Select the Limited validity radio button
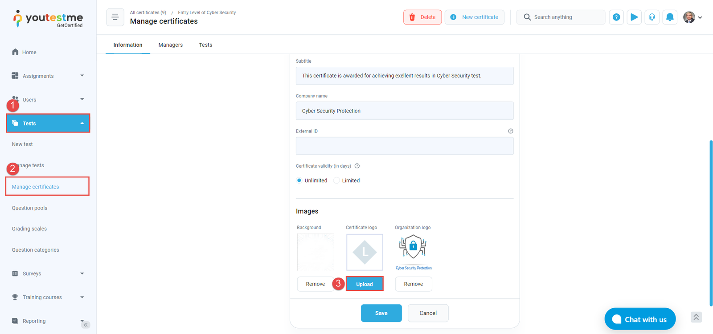This screenshot has height=334, width=713. (336, 181)
